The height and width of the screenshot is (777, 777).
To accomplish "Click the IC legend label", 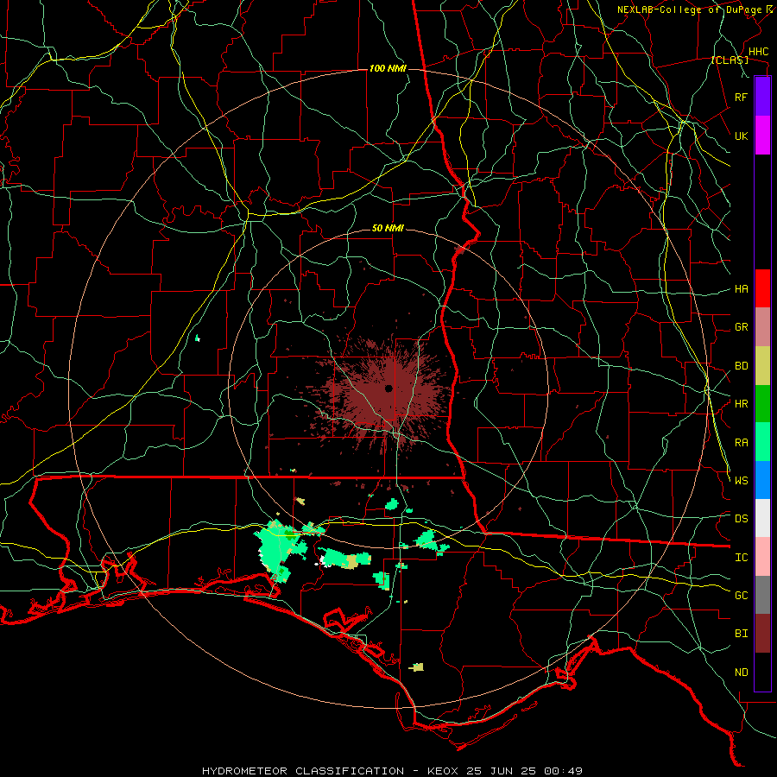I will pos(741,557).
